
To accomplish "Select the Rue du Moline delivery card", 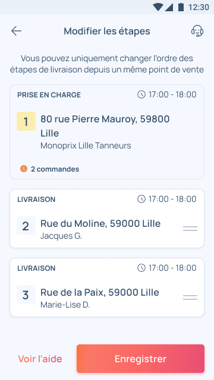I will point(107,218).
